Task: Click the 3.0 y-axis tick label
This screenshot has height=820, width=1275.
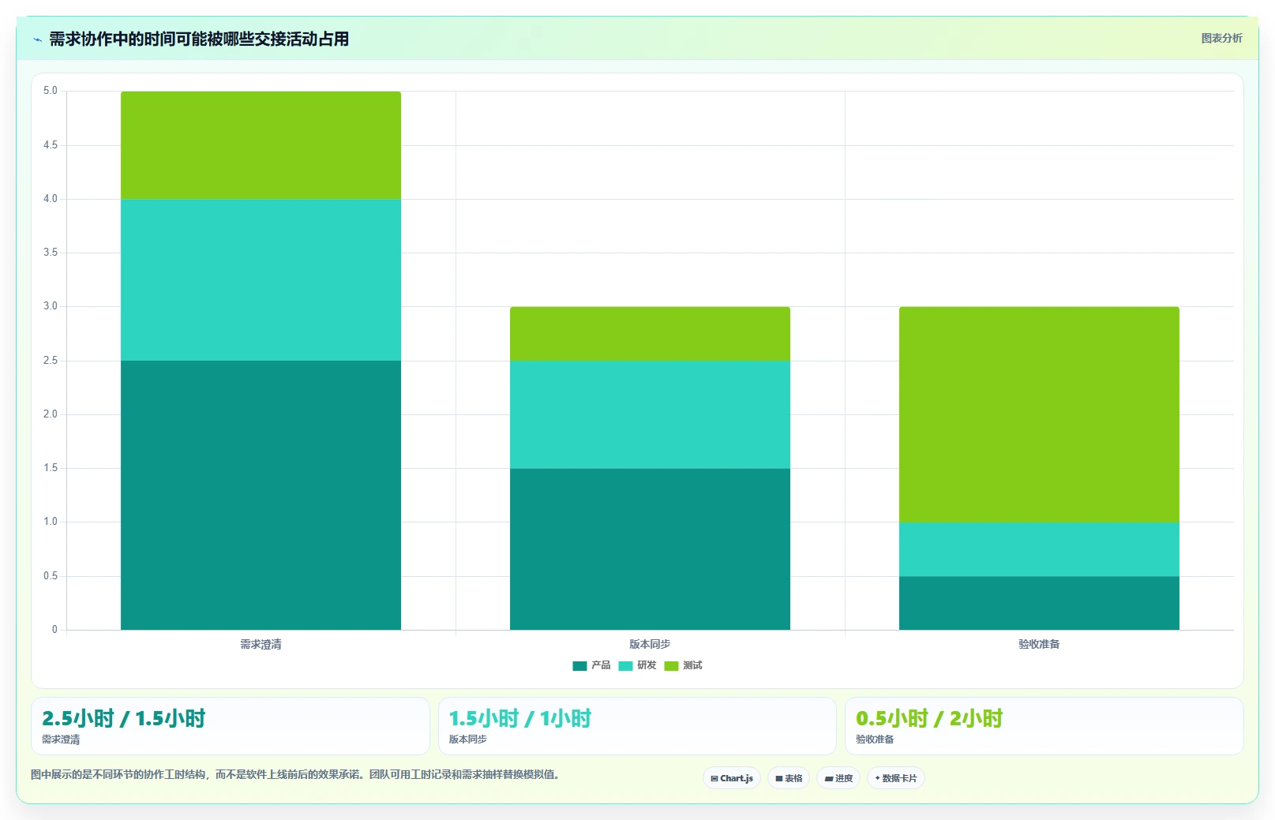Action: 51,306
